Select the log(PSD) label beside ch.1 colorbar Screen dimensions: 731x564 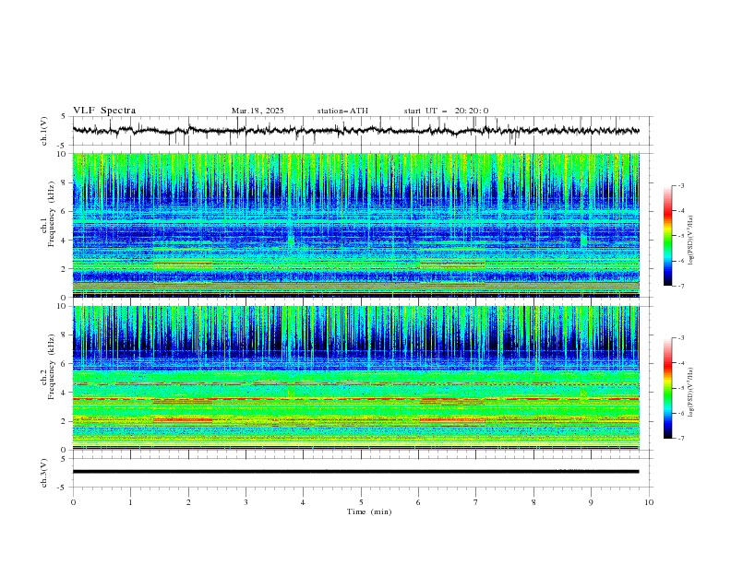point(691,241)
